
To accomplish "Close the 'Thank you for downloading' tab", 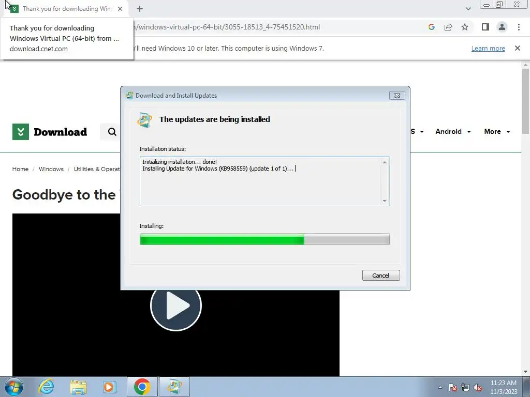I will pos(120,9).
